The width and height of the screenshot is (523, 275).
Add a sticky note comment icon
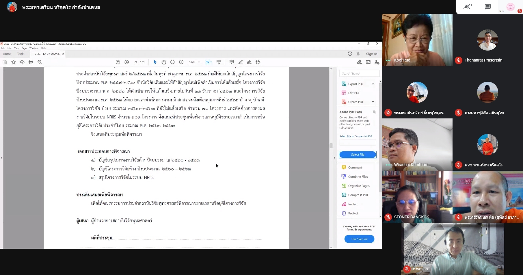click(x=232, y=62)
